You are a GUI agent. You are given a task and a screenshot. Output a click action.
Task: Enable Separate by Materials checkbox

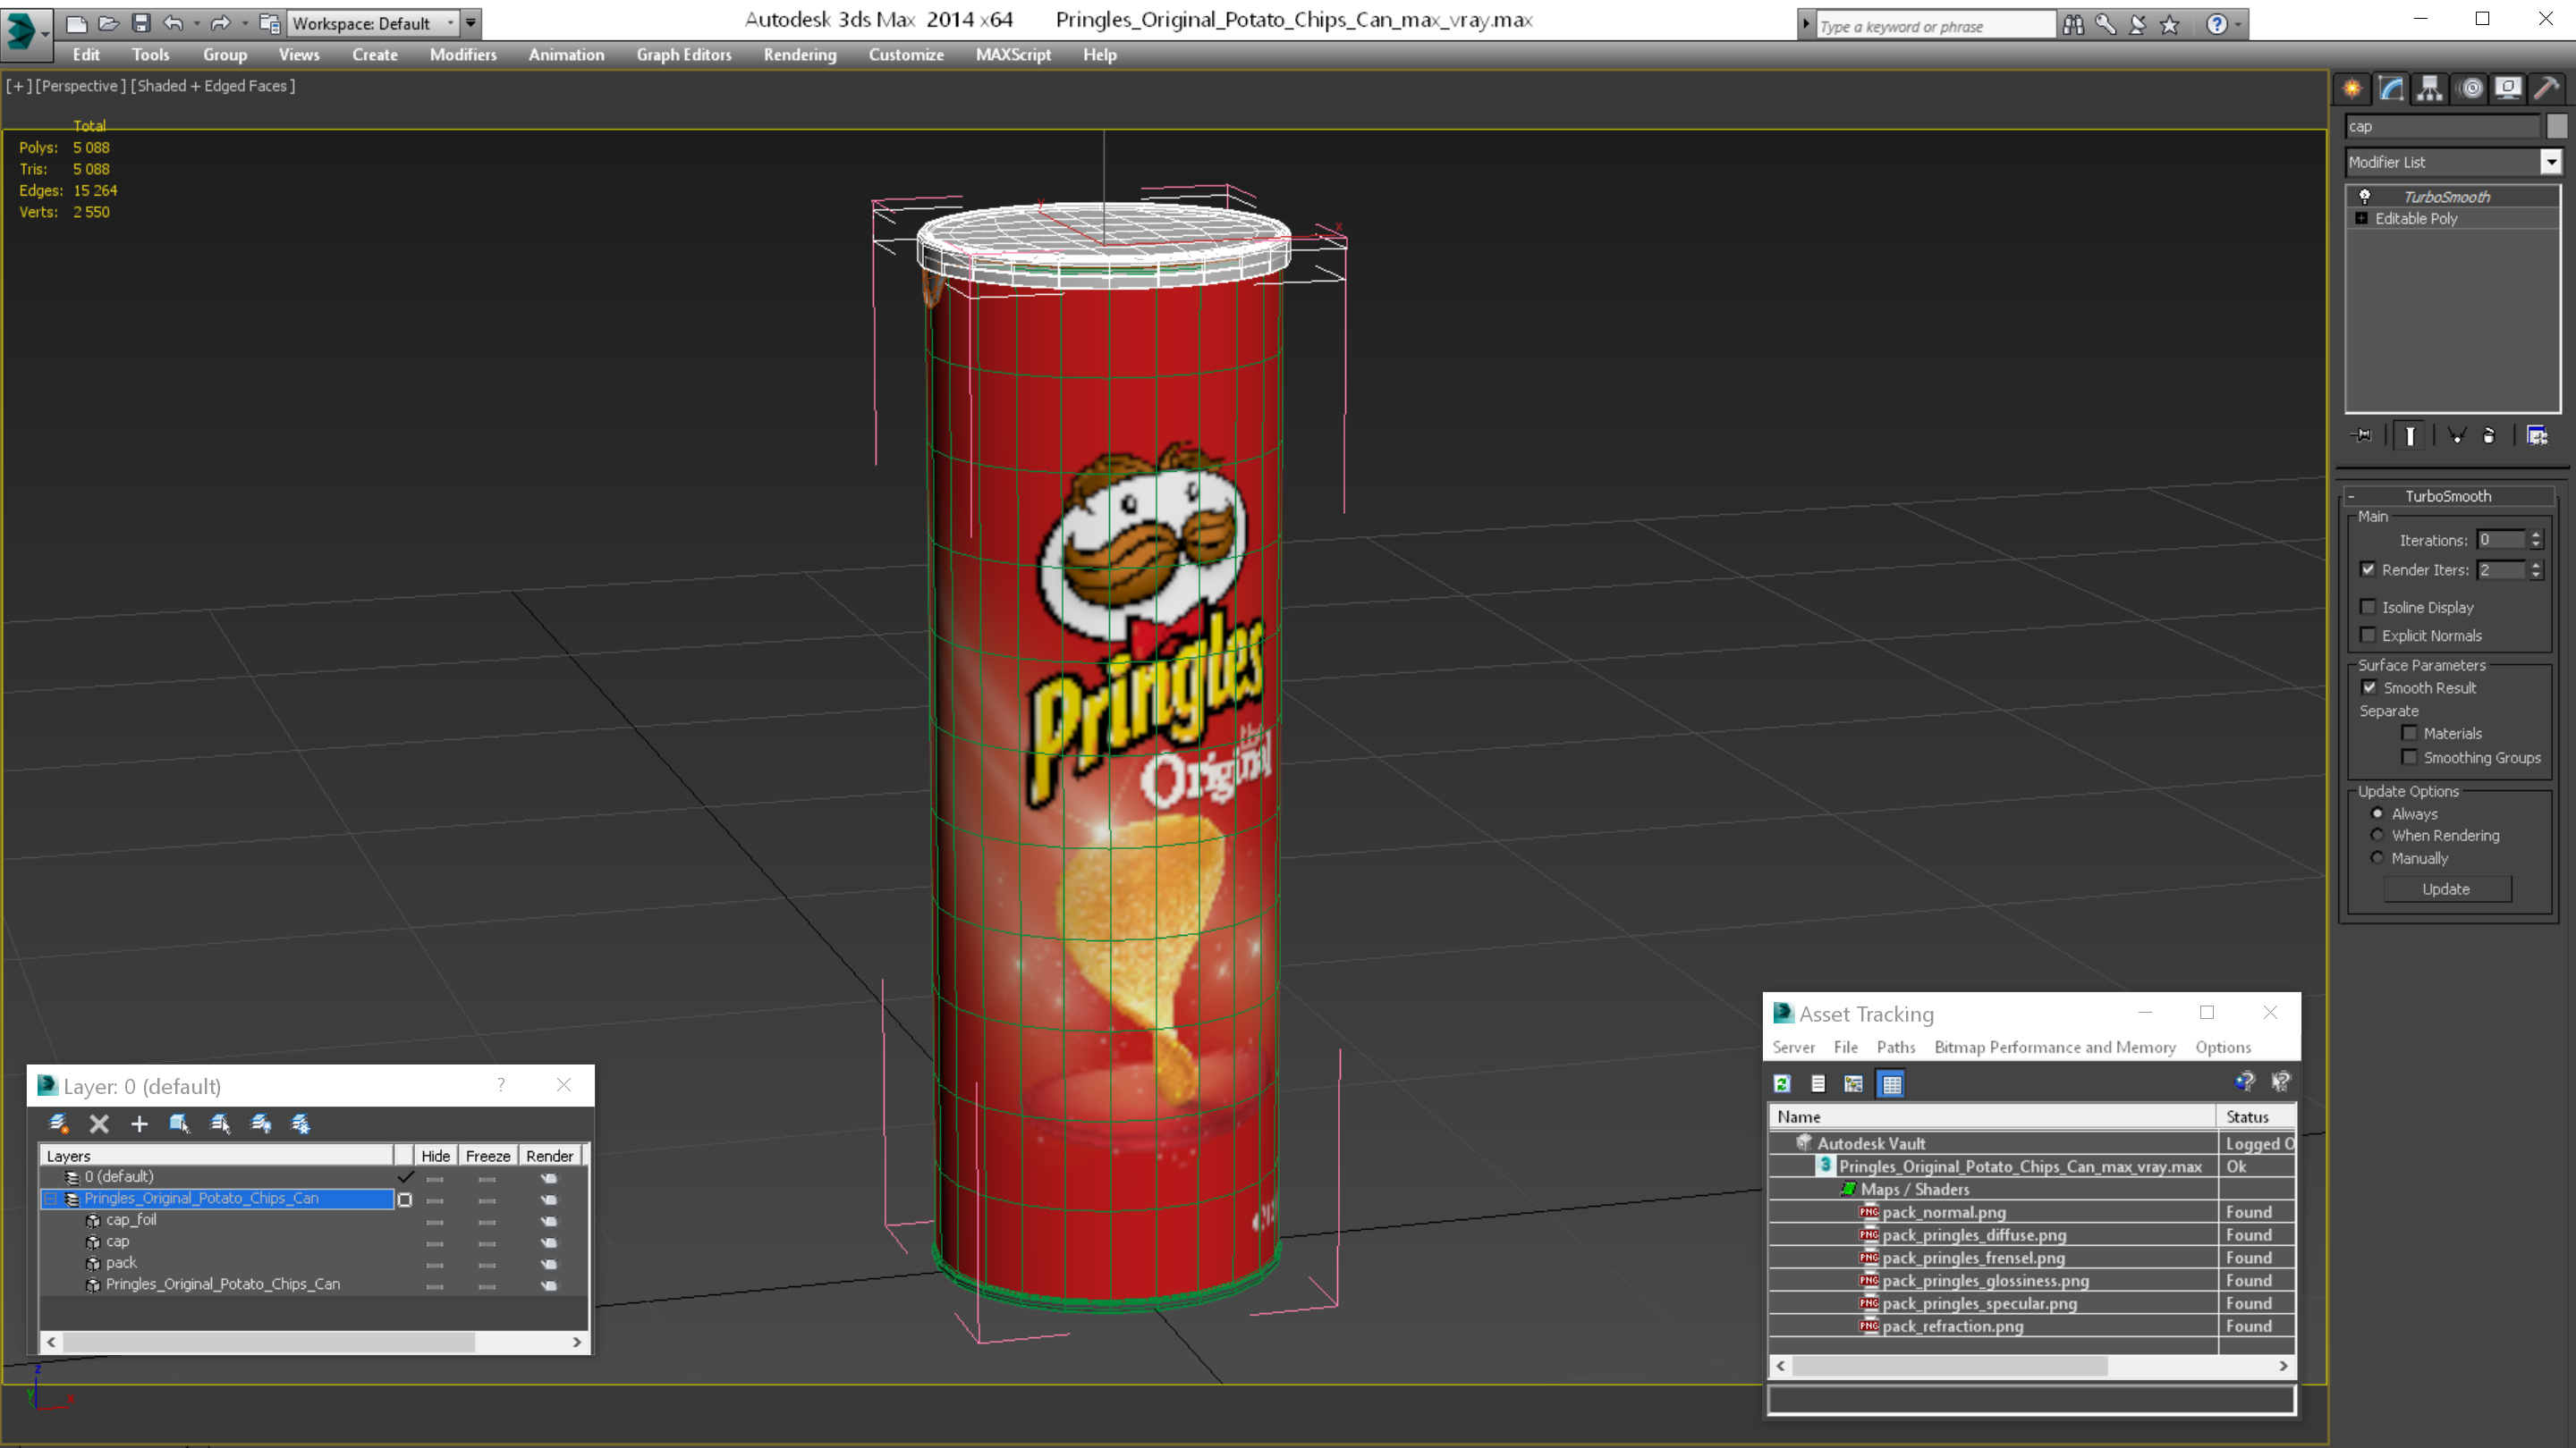click(2410, 733)
